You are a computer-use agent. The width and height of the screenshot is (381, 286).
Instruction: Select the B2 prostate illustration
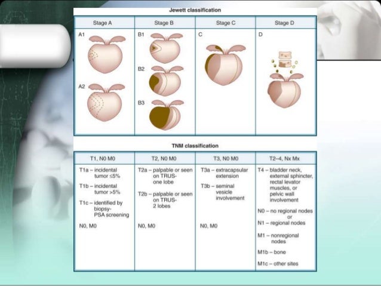tap(165, 81)
